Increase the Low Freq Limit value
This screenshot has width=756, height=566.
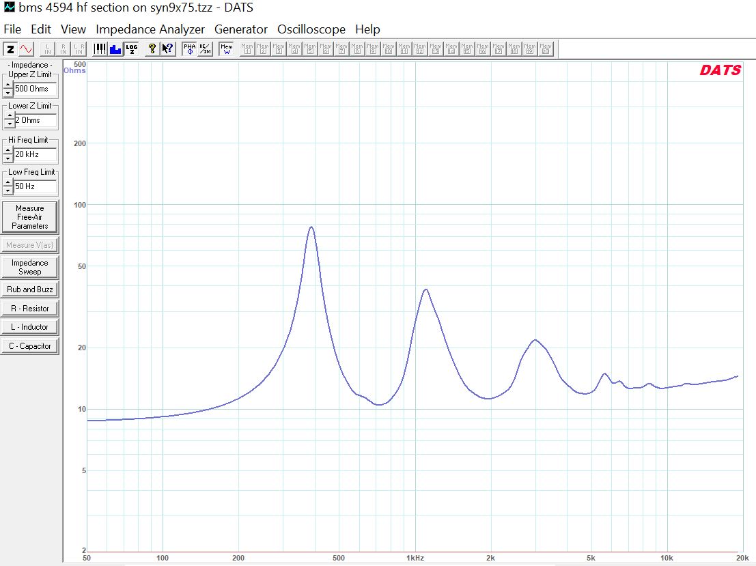pos(8,182)
